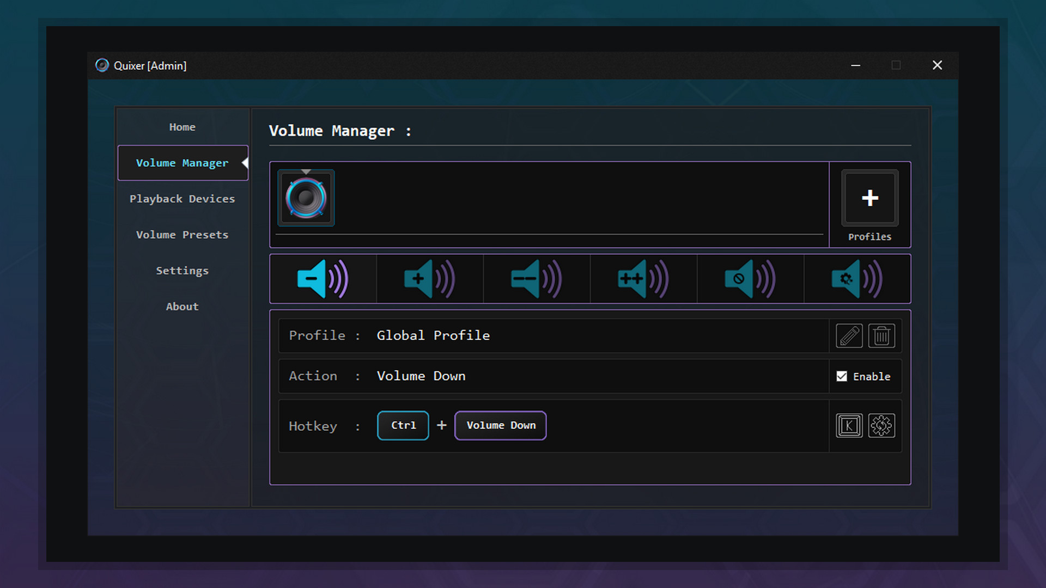Mute audio using the crossed speaker icon
Screen dimensions: 1046x588
point(750,278)
